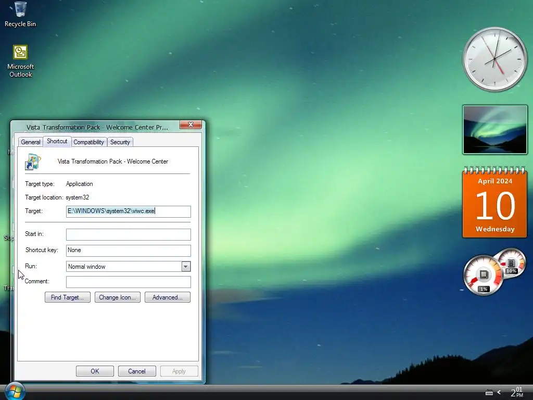Click the dialog title bar text
Viewport: 533px width, 400px height.
click(x=97, y=128)
